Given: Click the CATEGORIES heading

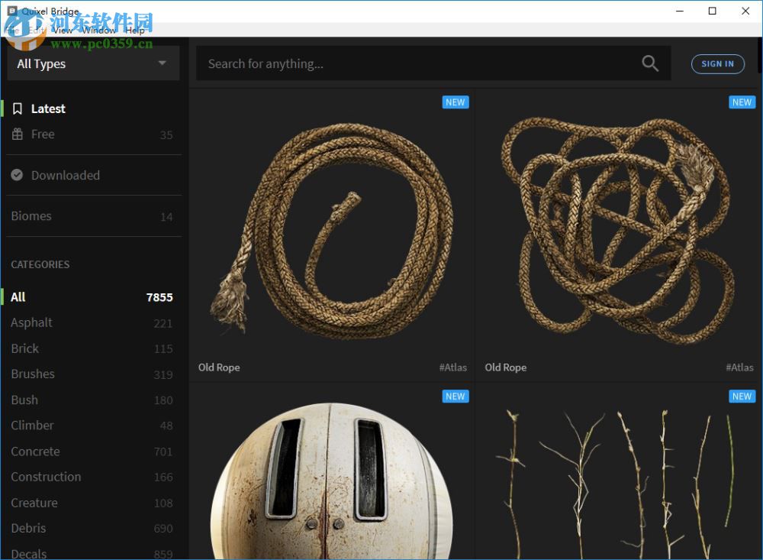Looking at the screenshot, I should (40, 264).
